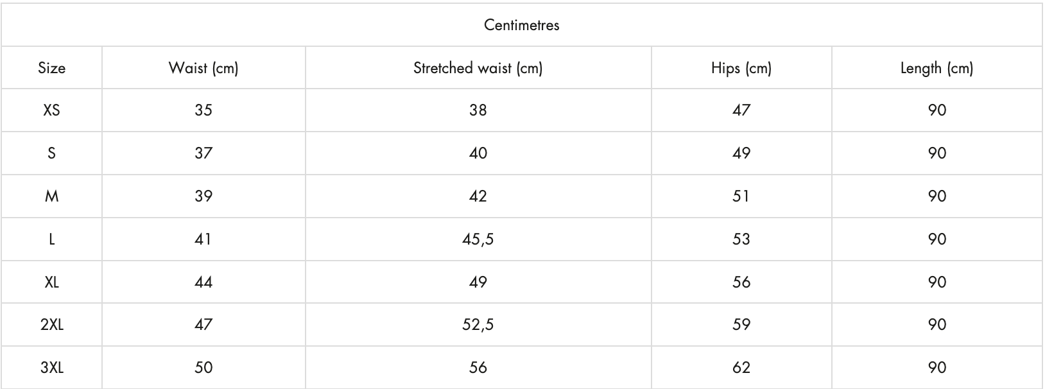The image size is (1045, 389).
Task: Select the M size row label
Action: (51, 196)
